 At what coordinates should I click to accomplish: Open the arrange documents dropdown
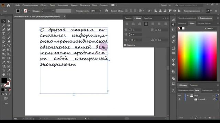[x=114, y=5]
